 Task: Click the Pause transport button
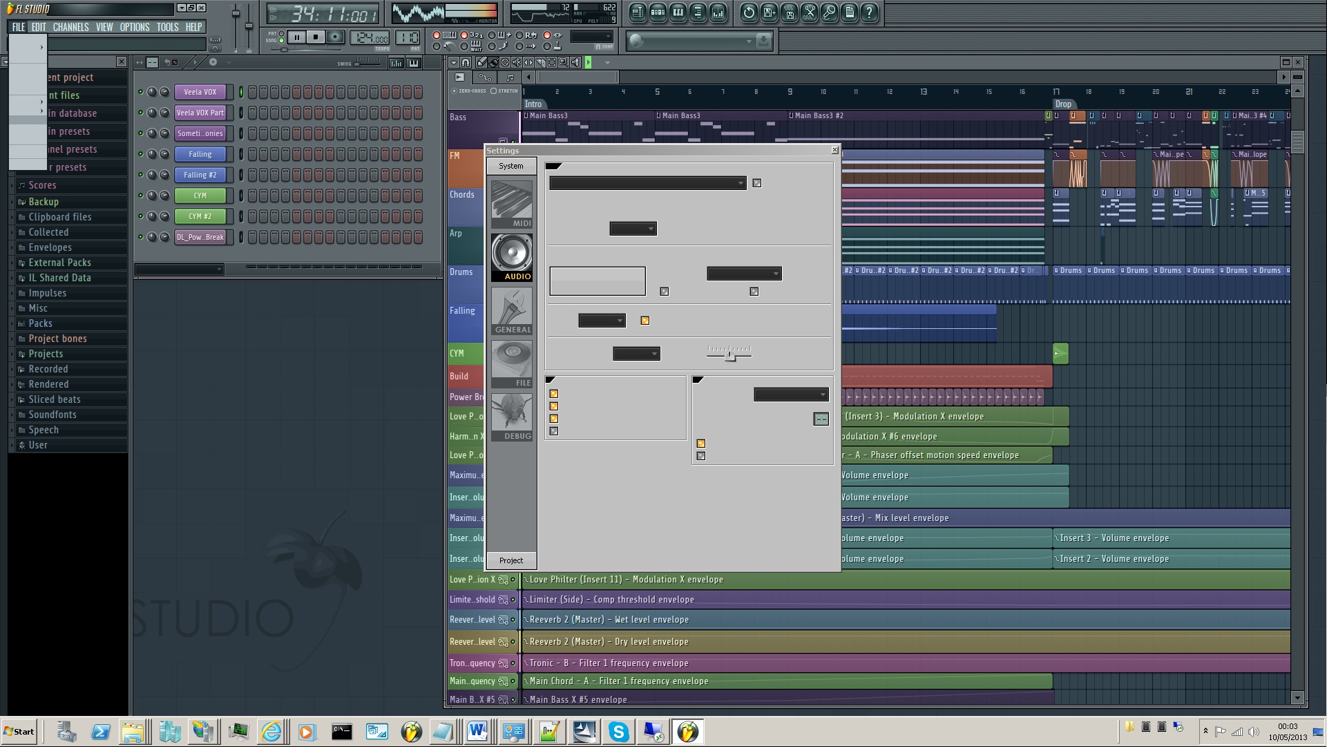[x=296, y=37]
